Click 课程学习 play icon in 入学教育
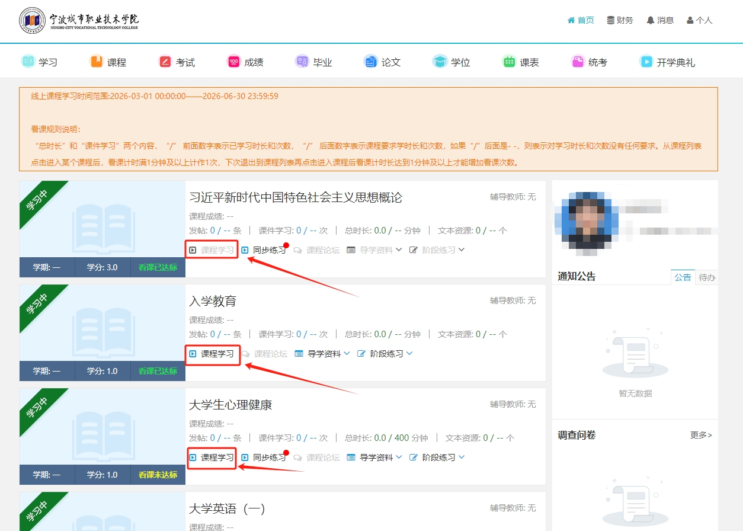Viewport: 743px width, 531px height. pos(193,354)
